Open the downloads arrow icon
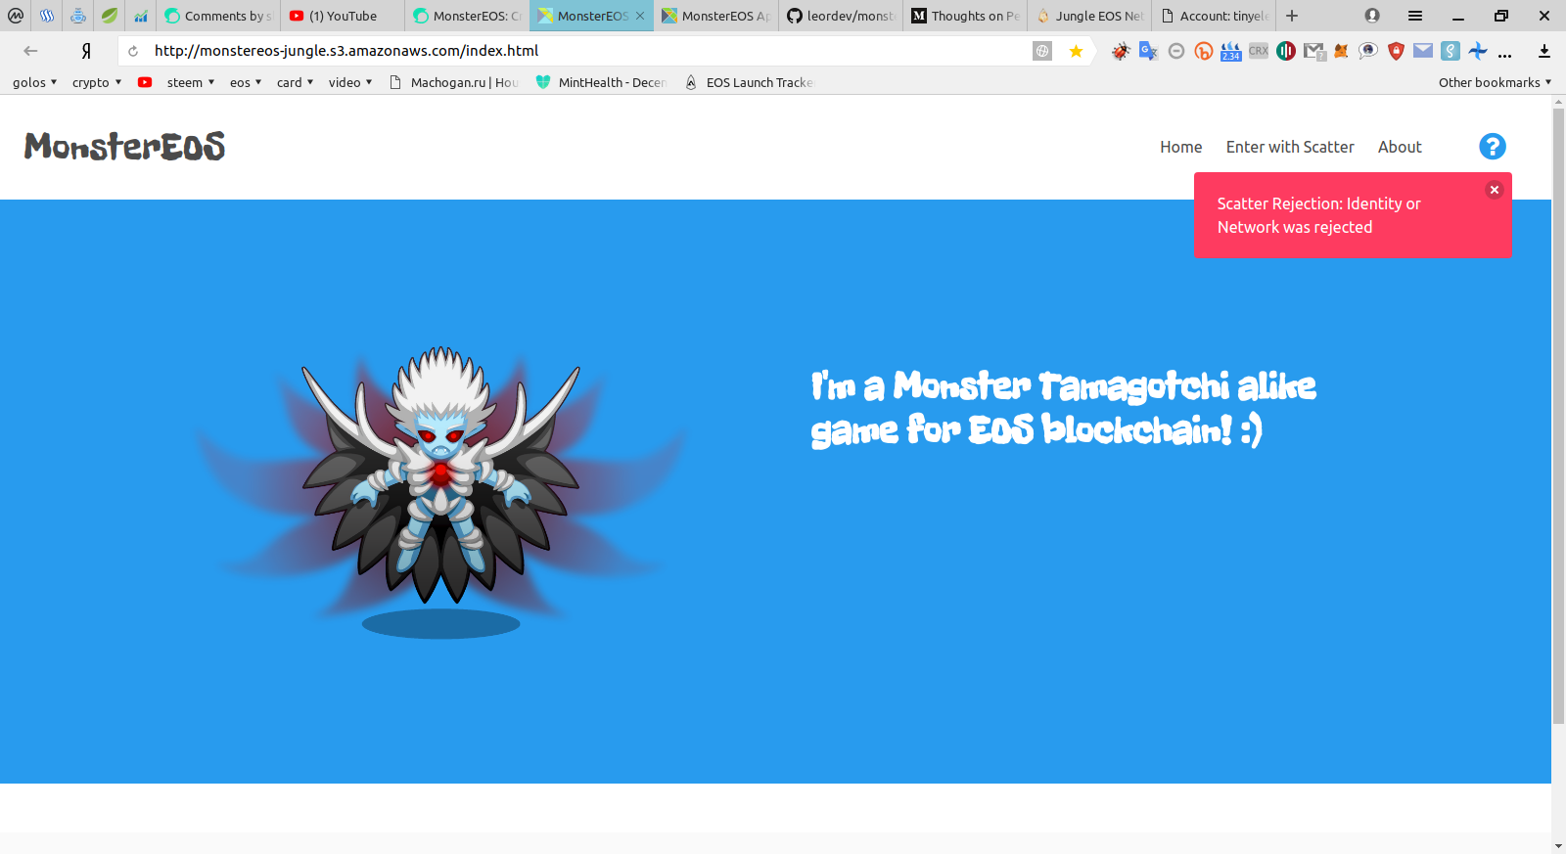Viewport: 1566px width, 854px height. pos(1544,51)
